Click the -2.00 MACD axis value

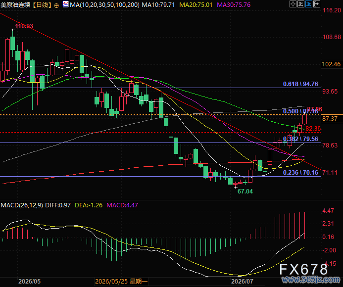click(x=329, y=250)
